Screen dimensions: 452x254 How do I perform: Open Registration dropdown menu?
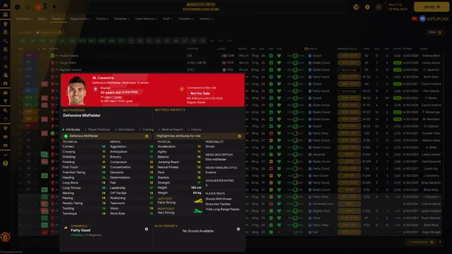pos(80,19)
